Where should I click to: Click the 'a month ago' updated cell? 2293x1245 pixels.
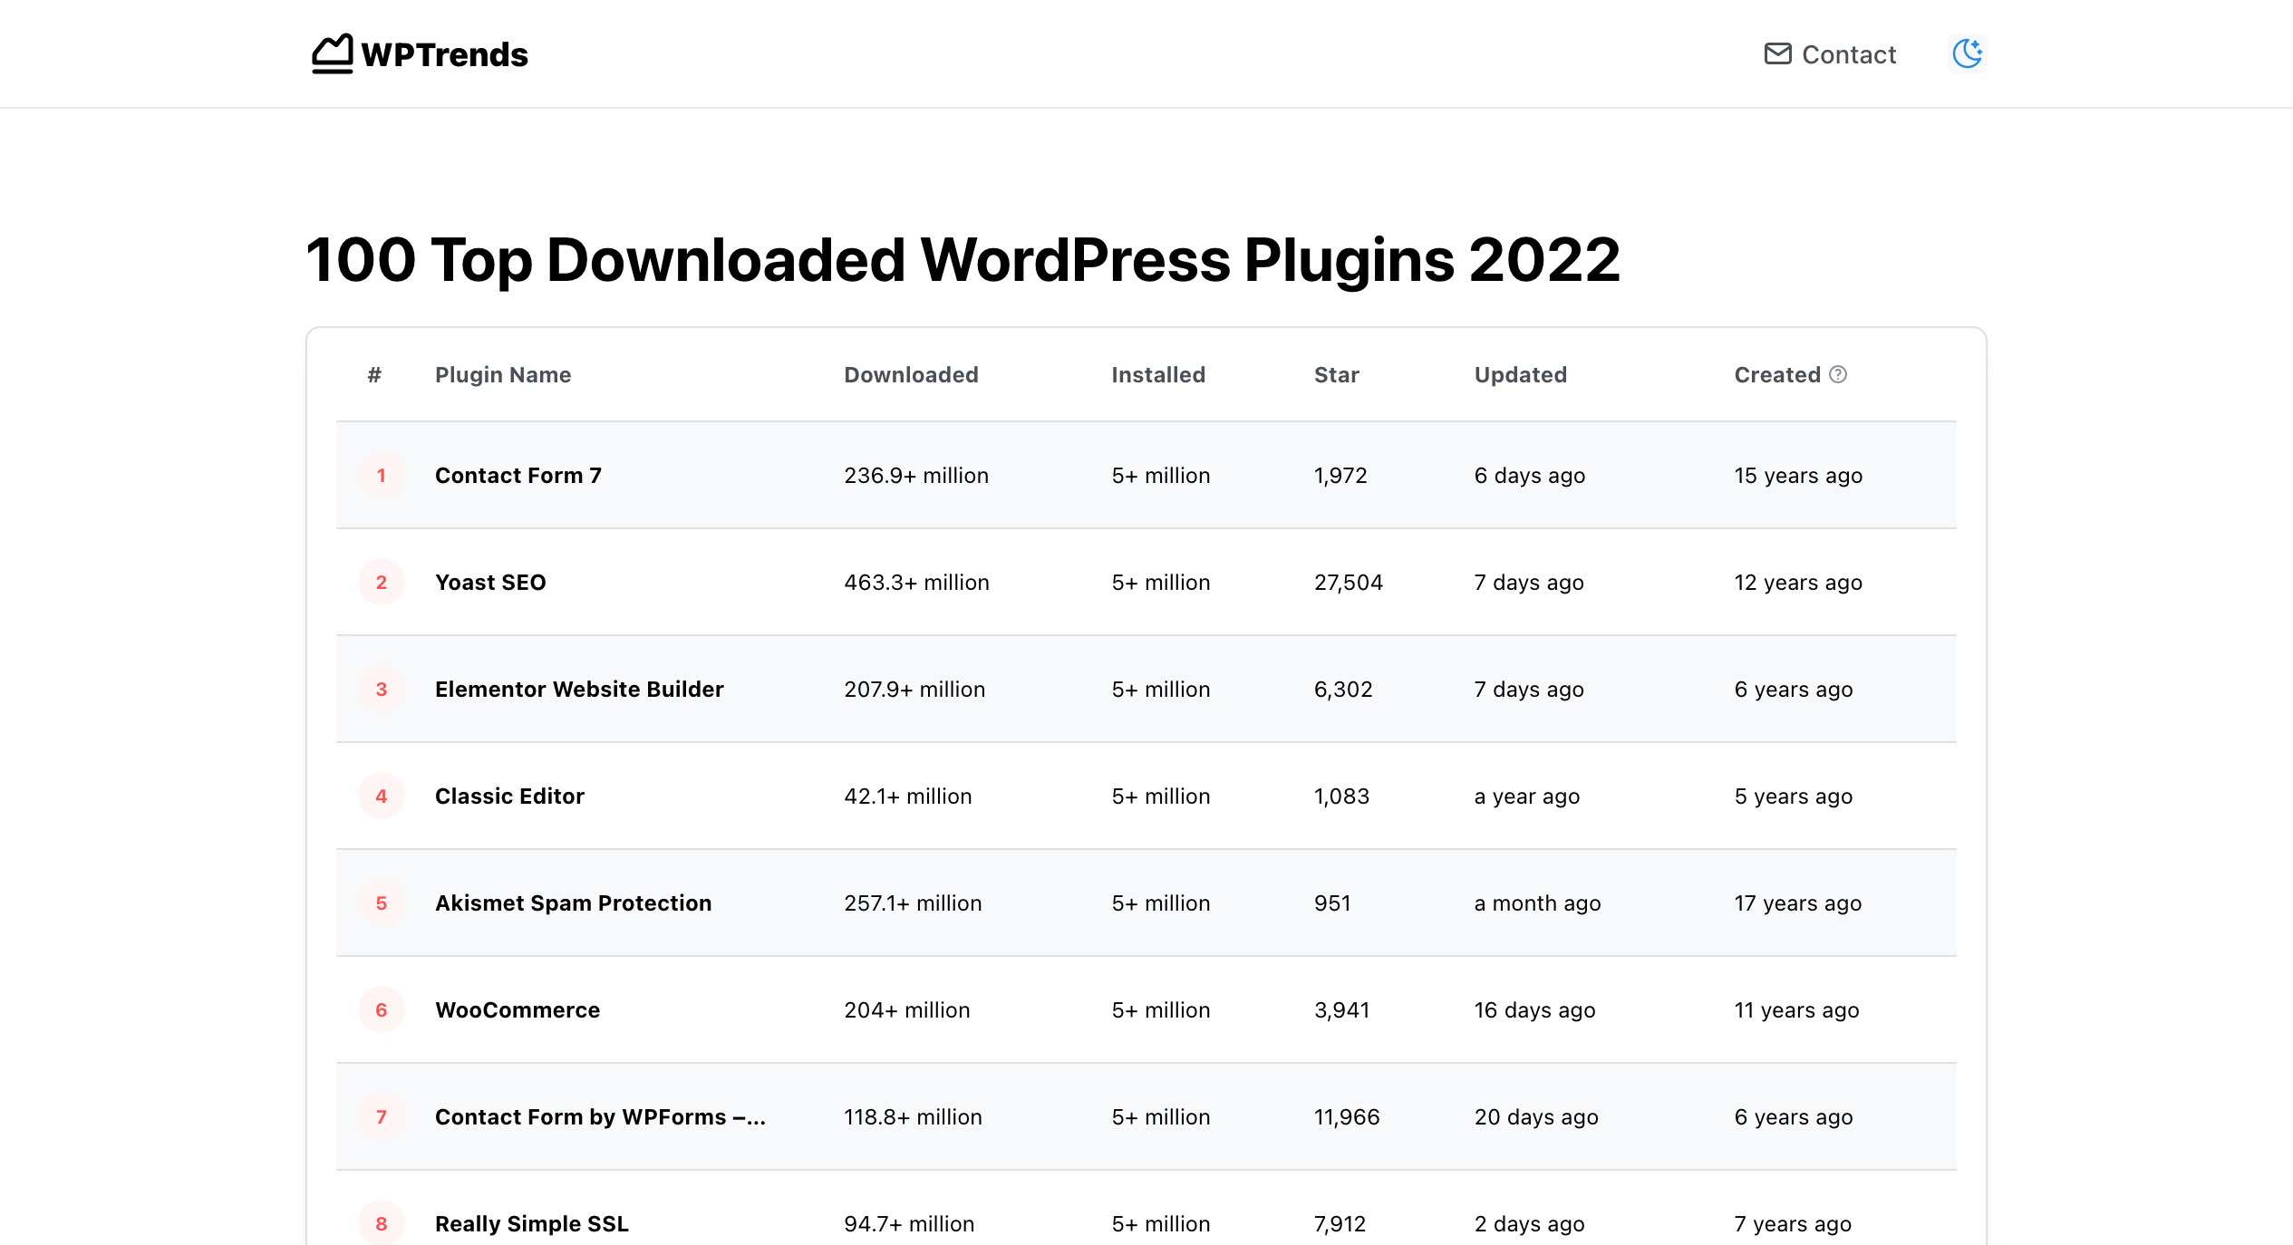coord(1537,903)
